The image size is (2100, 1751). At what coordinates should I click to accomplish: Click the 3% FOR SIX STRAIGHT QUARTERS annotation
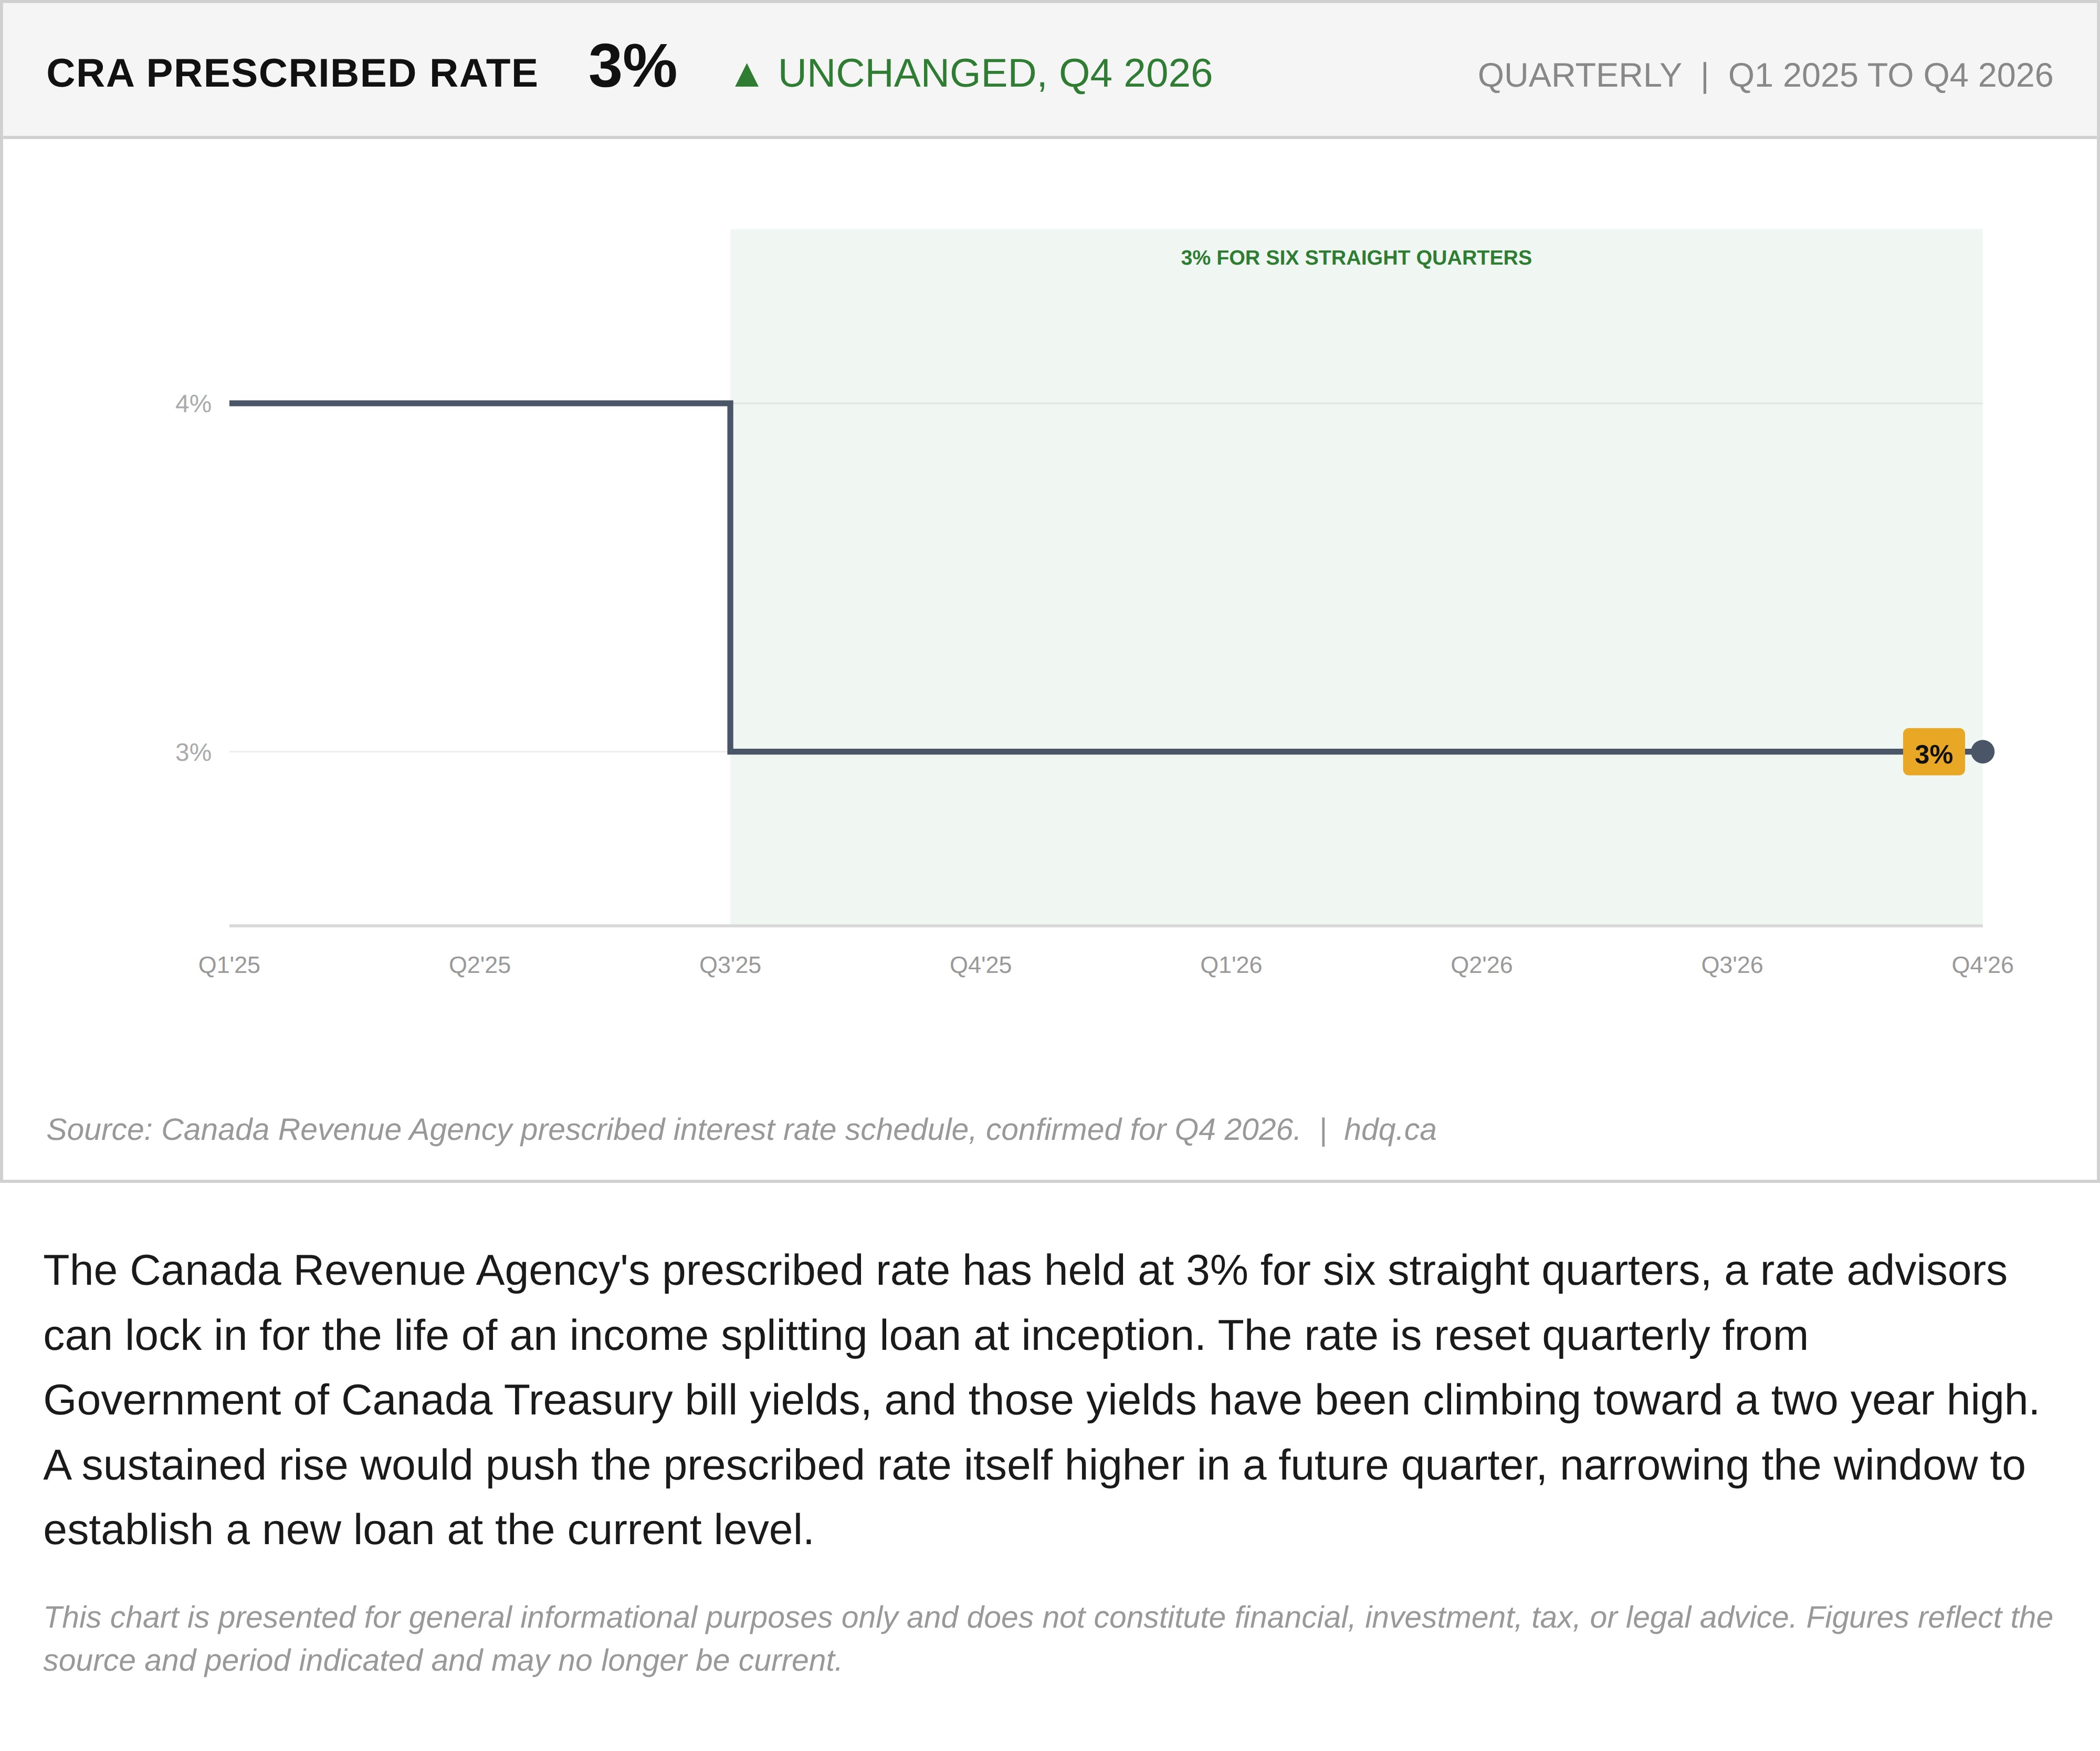coord(1356,258)
